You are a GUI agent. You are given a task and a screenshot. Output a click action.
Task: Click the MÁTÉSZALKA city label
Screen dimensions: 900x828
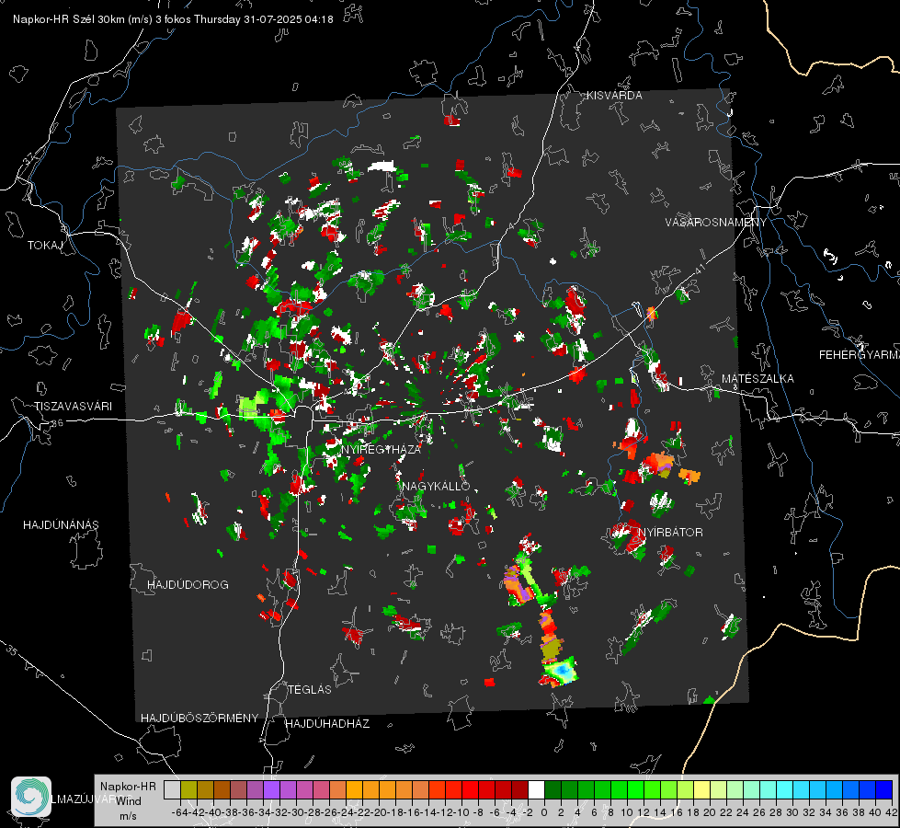758,379
